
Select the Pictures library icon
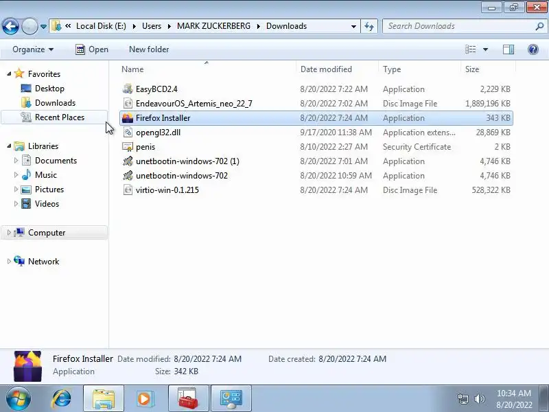26,190
